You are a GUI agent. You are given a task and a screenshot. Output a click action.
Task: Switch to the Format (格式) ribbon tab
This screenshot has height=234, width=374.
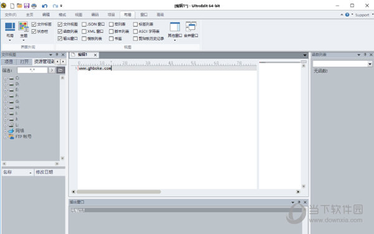62,15
